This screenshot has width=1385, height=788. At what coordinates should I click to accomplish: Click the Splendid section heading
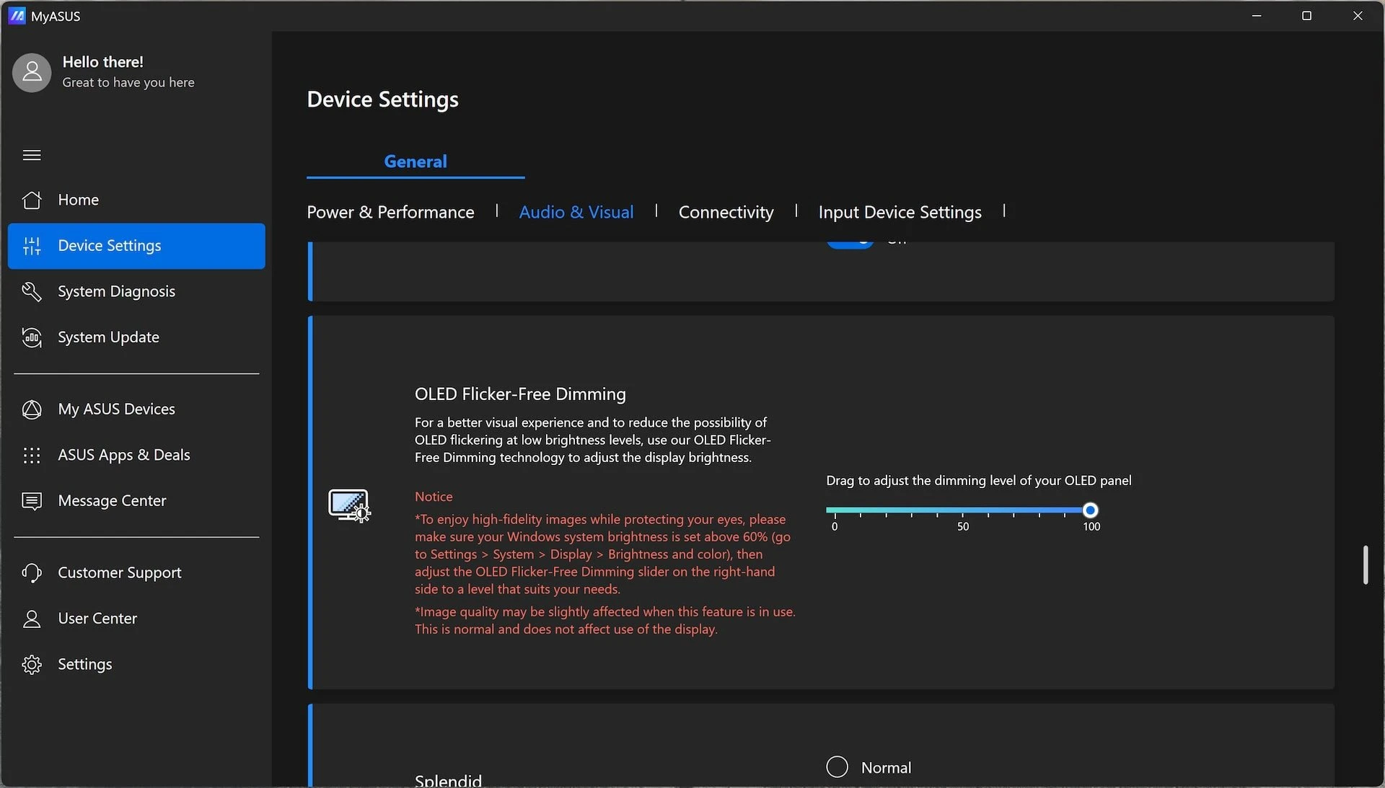pos(448,780)
